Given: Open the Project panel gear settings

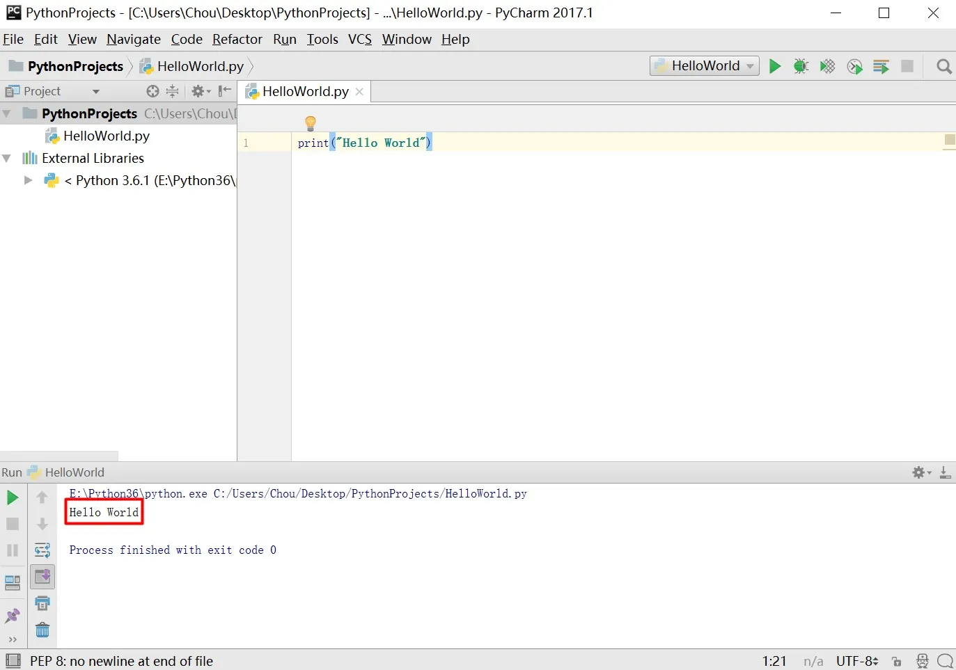Looking at the screenshot, I should click(x=201, y=91).
